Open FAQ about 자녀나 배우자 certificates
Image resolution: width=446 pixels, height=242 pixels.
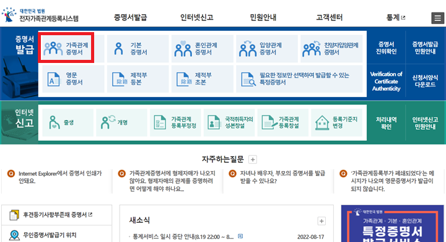282,177
